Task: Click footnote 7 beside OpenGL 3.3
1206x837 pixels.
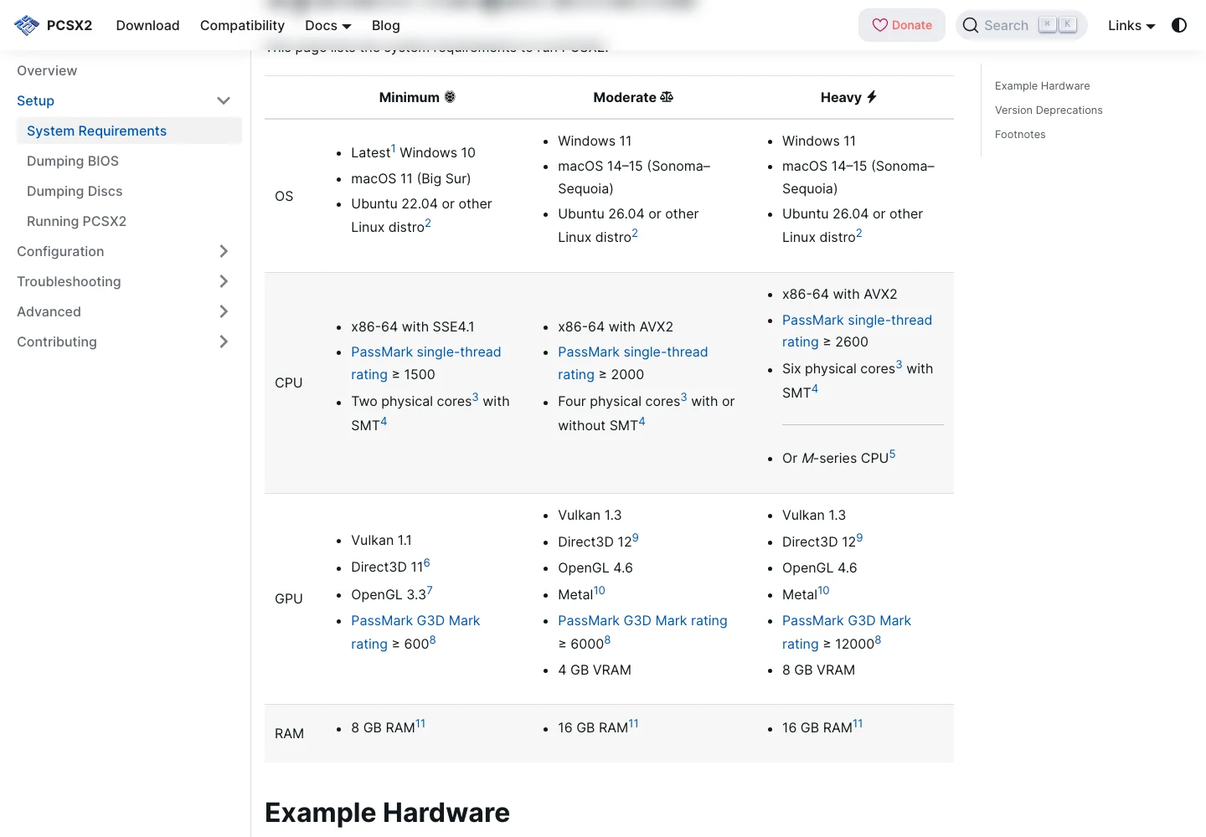Action: (430, 590)
